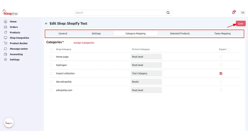The height and width of the screenshot is (139, 248).
Task: Open the Books category field
Action: click(146, 82)
